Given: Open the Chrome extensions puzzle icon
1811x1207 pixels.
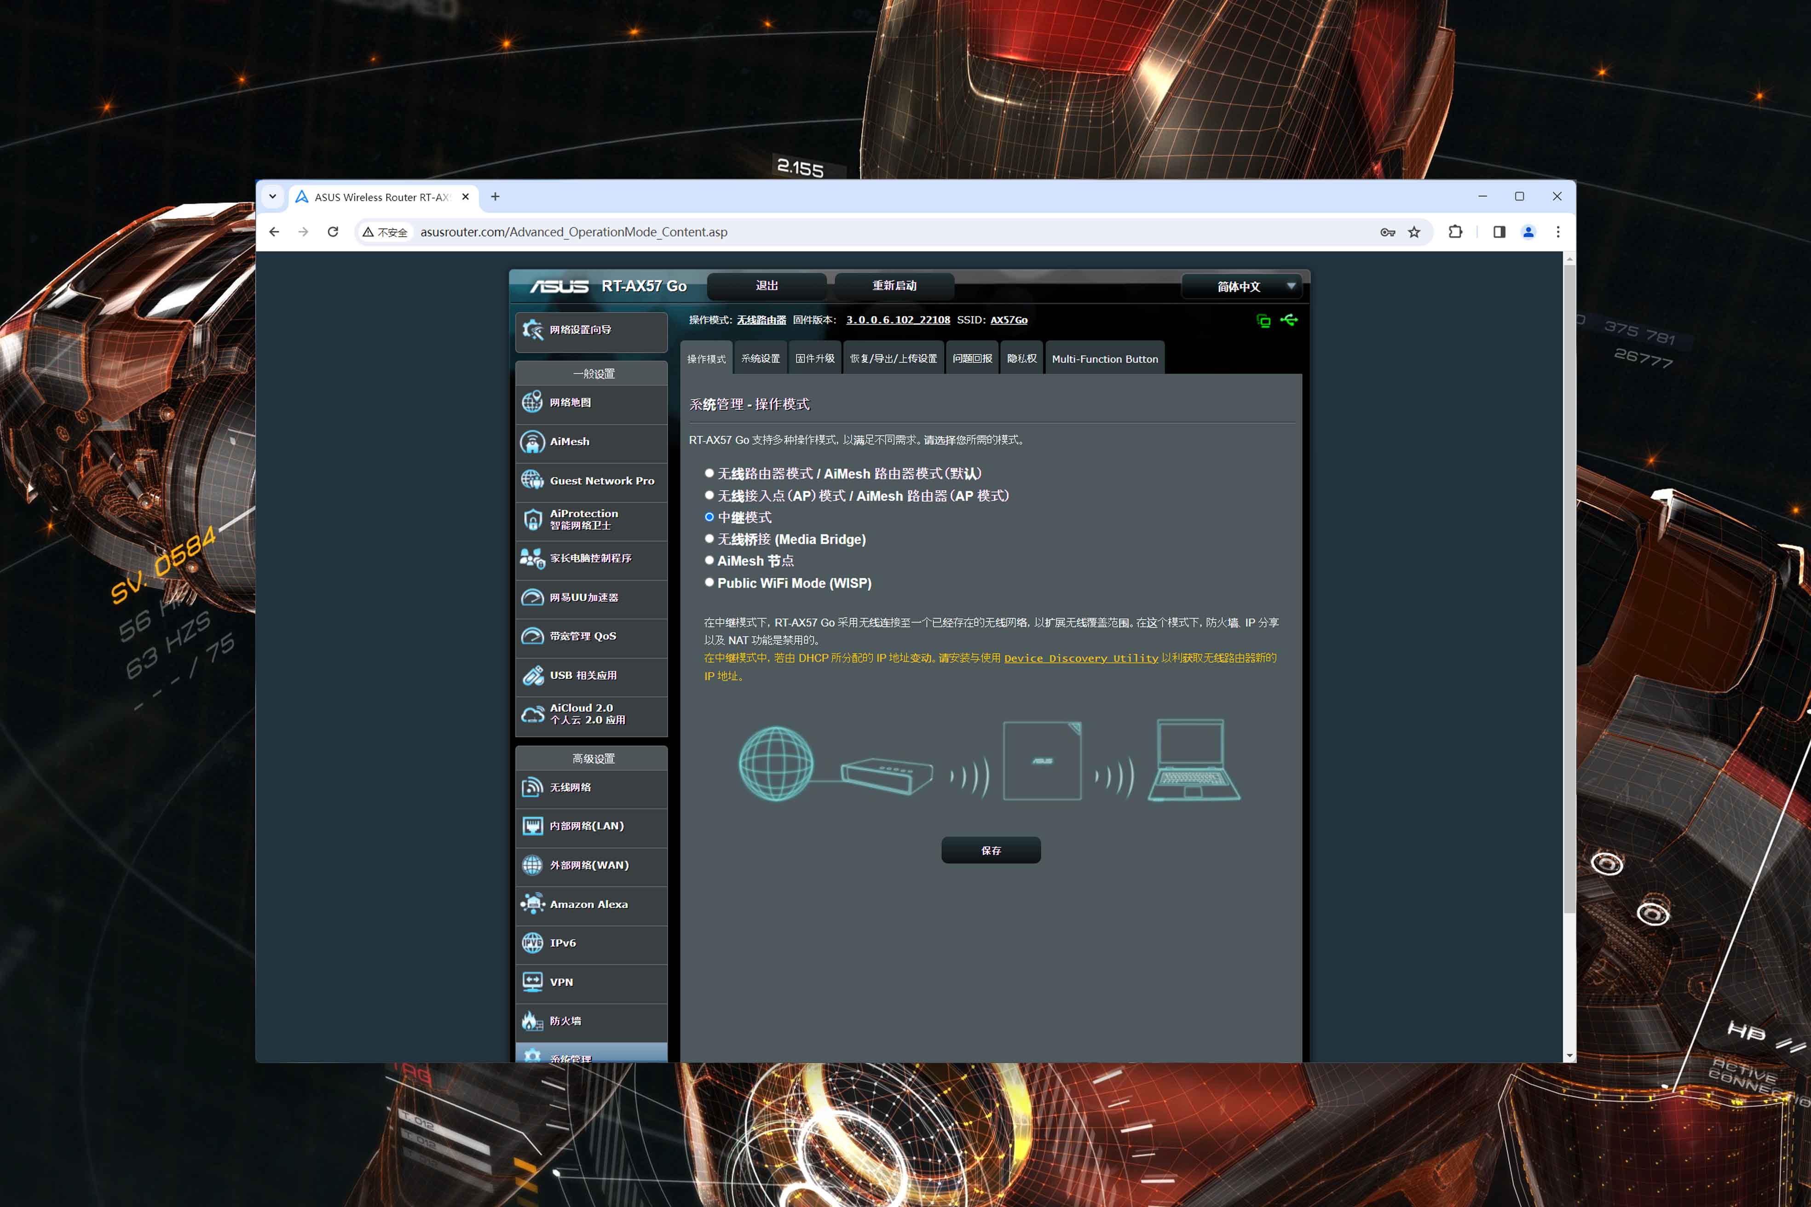Looking at the screenshot, I should 1454,232.
